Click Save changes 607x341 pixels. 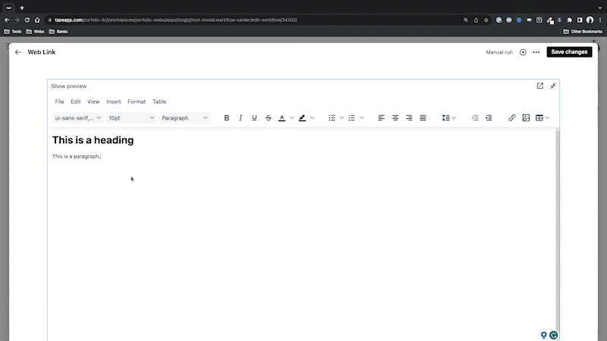click(569, 52)
